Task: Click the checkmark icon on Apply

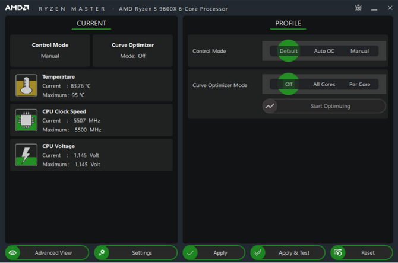Action: click(190, 252)
